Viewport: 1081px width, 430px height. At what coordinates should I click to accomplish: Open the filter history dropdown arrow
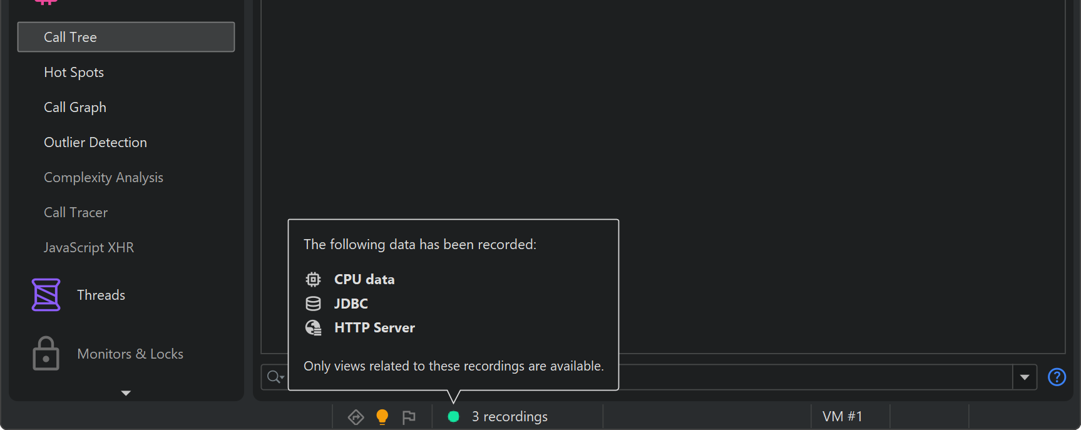[1025, 377]
